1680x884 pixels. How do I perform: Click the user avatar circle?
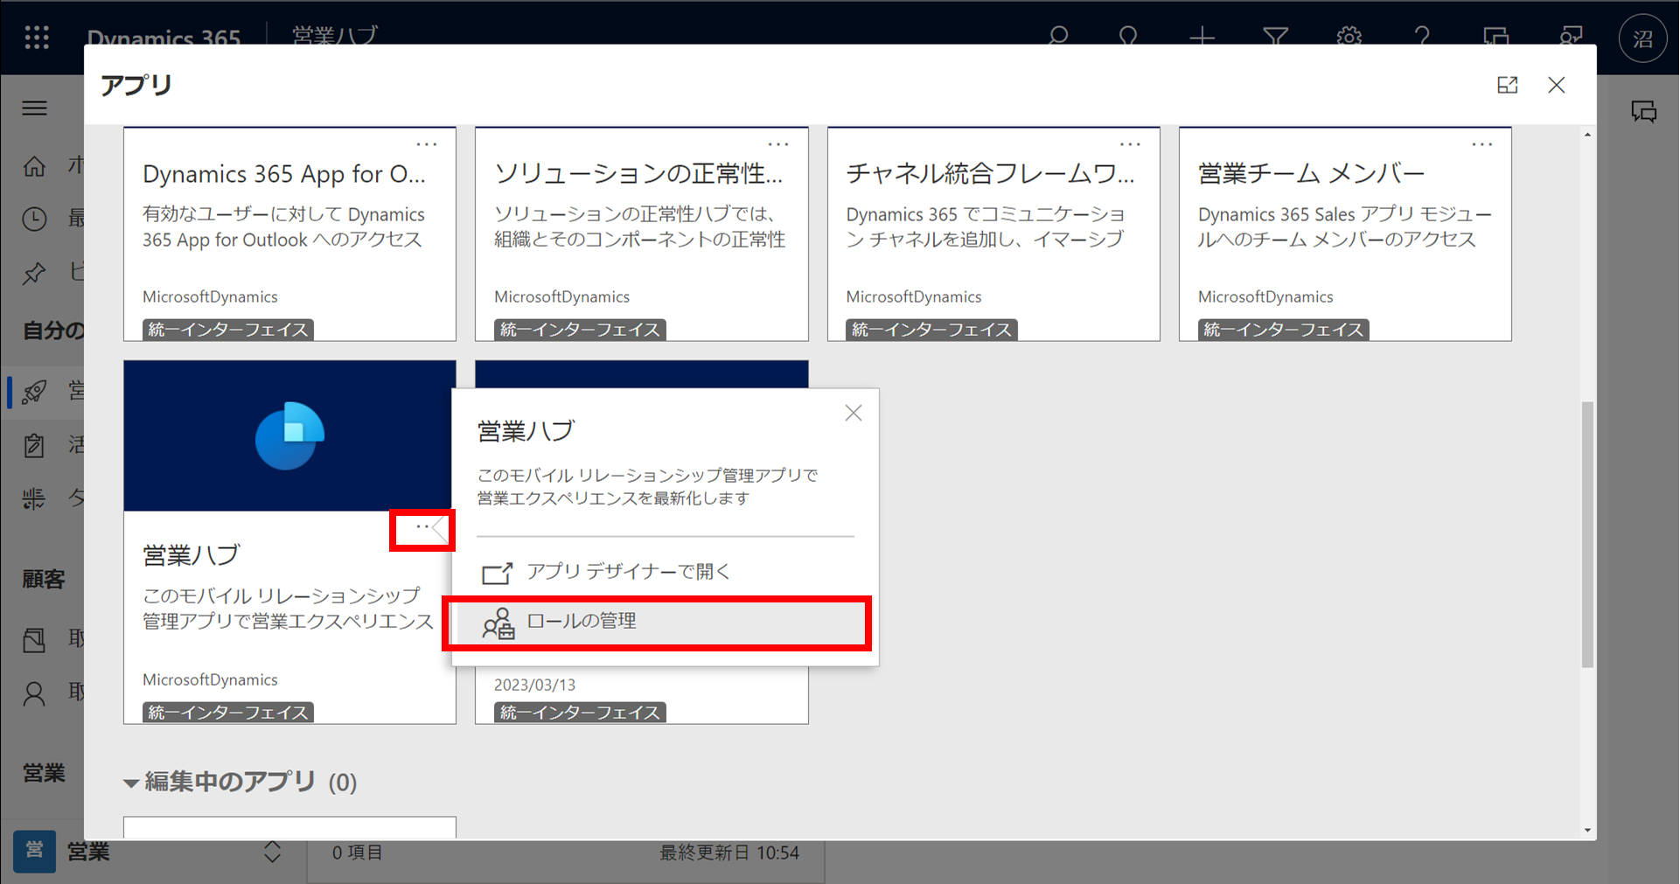tap(1642, 38)
